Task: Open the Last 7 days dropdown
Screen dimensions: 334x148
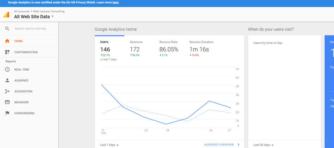Action: coord(109,145)
